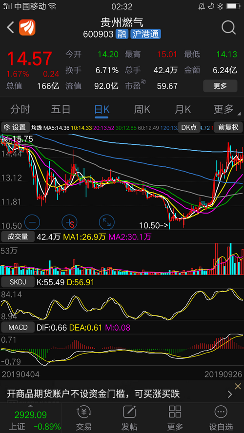Image resolution: width=244 pixels, height=433 pixels.
Task: Open the futures account ad text
Action: 93,393
